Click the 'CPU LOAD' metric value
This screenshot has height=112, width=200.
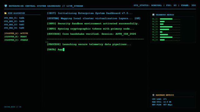coord(165,99)
